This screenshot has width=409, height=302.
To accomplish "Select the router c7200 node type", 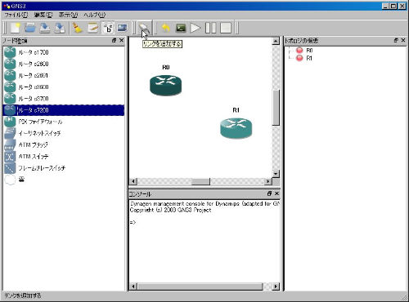I will 64,110.
